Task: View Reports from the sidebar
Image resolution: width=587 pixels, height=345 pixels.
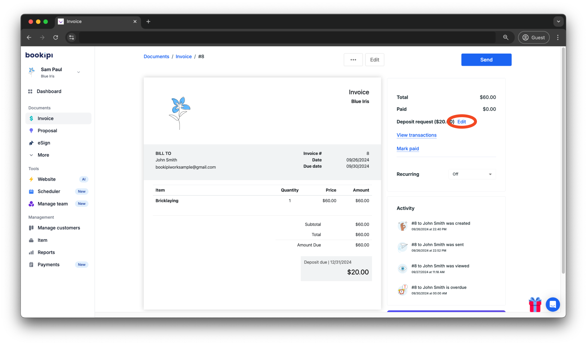Action: click(45, 252)
